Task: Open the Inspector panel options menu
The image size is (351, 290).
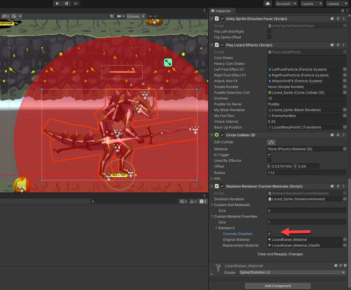Action: (347, 11)
